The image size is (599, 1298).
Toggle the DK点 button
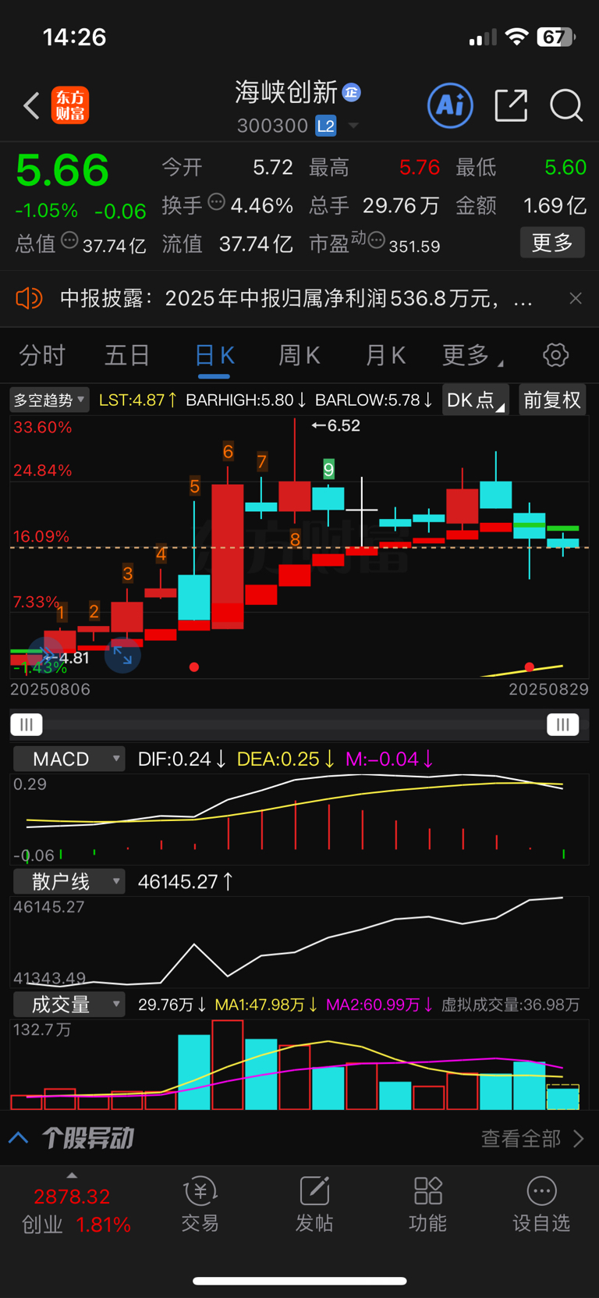click(x=475, y=400)
